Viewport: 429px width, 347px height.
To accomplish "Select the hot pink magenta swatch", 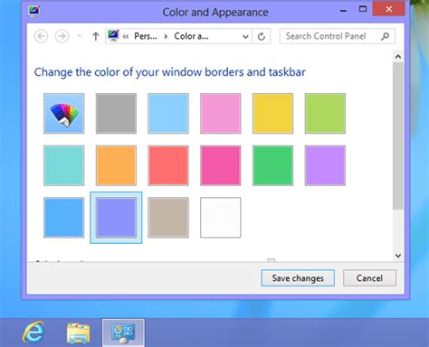I will [x=221, y=165].
